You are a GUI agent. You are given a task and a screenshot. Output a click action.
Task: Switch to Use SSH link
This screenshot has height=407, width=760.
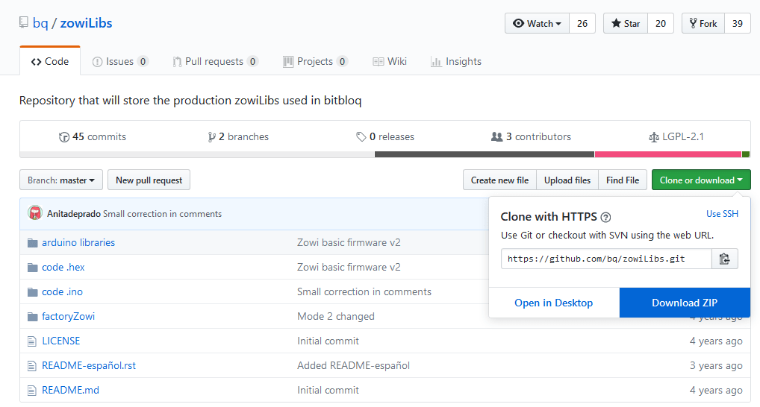(722, 214)
